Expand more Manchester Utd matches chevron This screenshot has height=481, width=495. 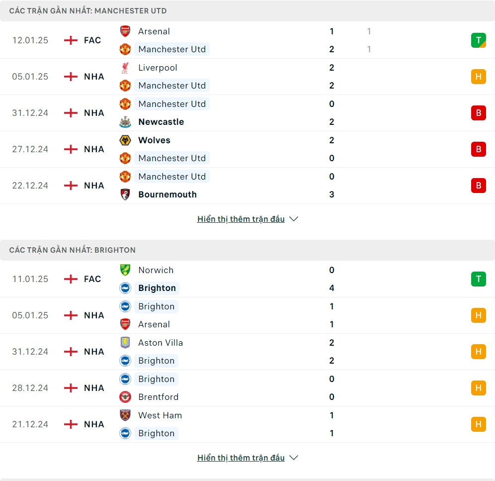[x=294, y=219]
